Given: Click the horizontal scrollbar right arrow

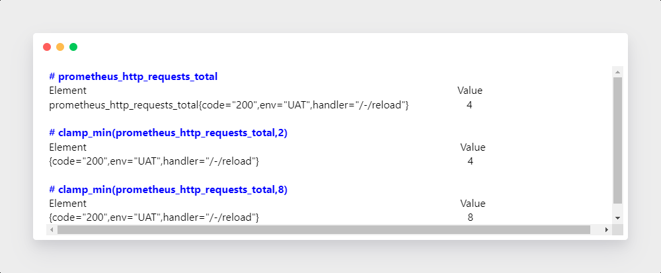Looking at the screenshot, I should coord(607,229).
